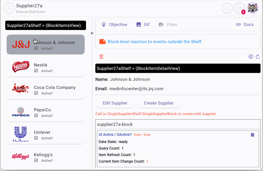Expand the supplier27a-block details icon
263x171 pixels.
252,135
